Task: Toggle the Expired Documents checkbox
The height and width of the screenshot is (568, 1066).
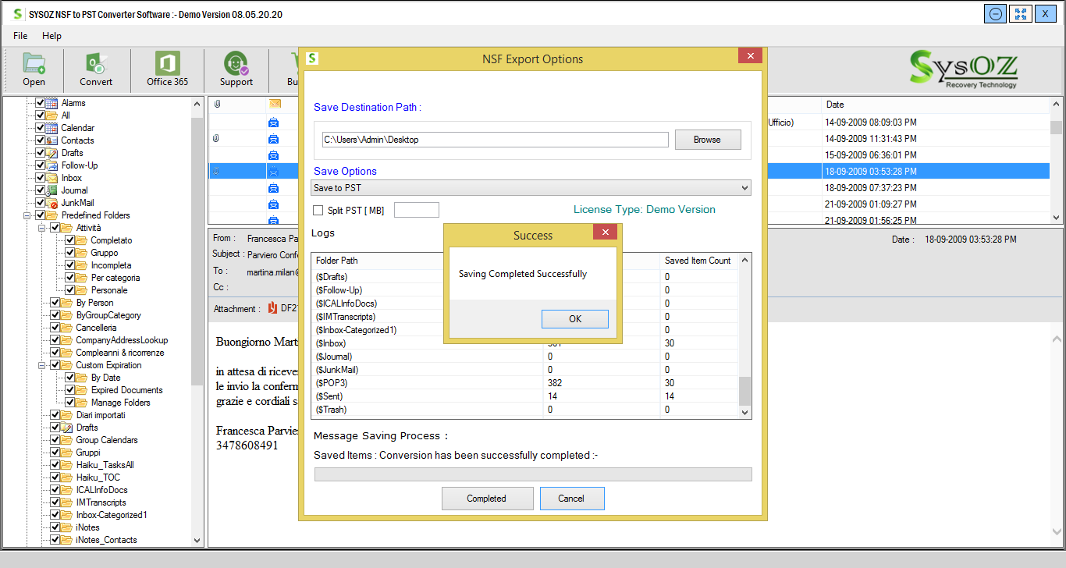Action: (70, 390)
